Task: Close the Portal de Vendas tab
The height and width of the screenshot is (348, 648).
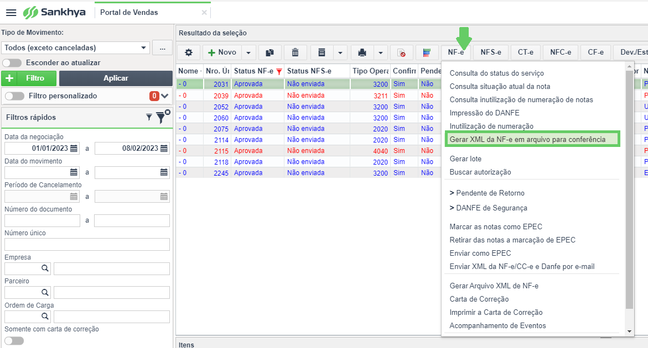Action: point(204,12)
